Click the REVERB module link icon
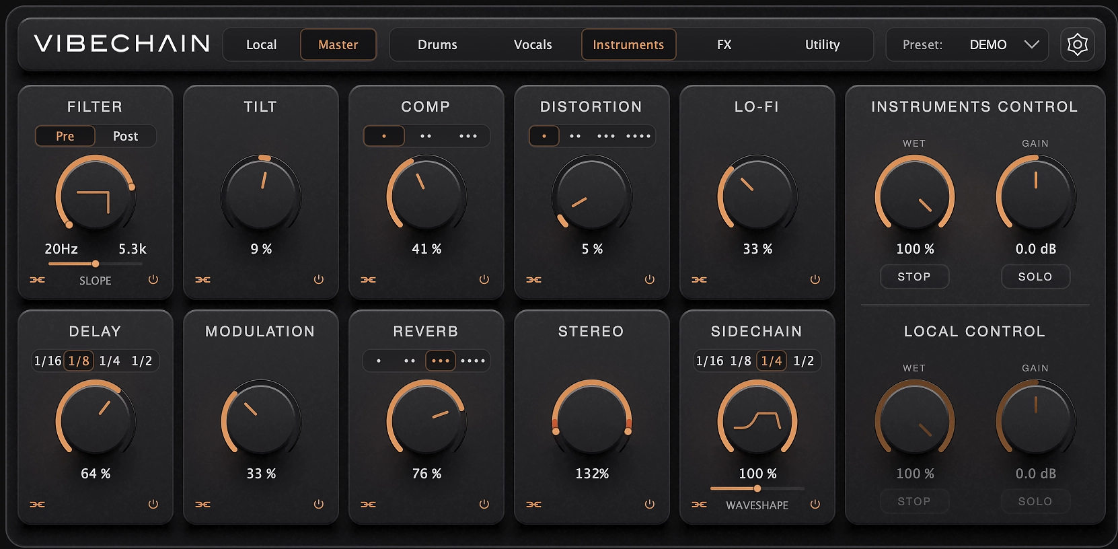This screenshot has width=1118, height=549. pos(369,505)
